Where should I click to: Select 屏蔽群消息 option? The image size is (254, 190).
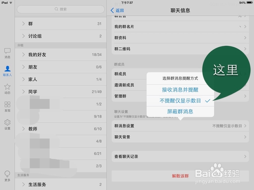tap(180, 111)
